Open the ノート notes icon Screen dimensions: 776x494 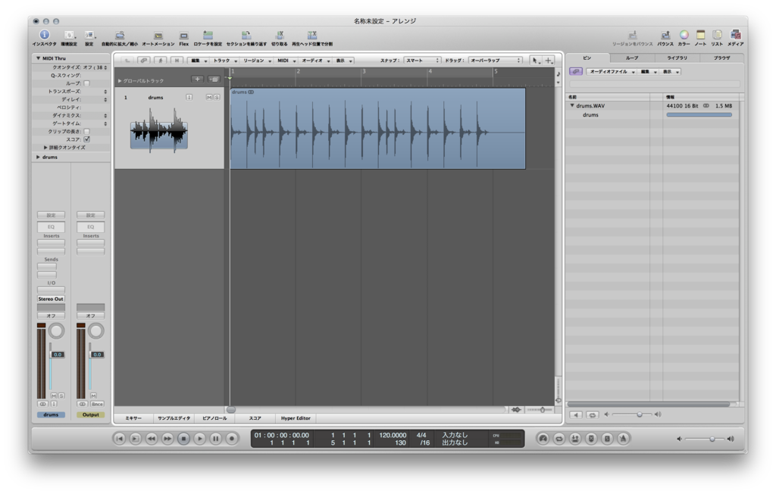point(700,35)
